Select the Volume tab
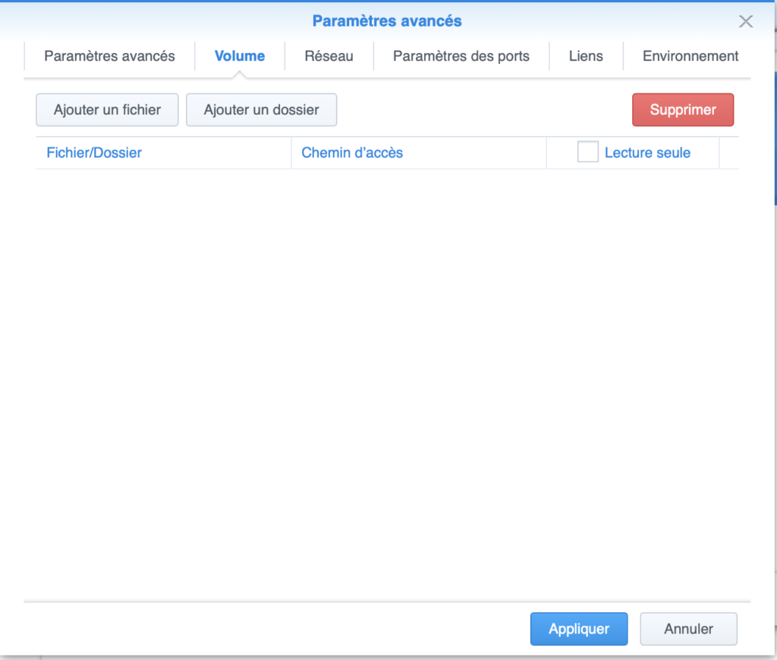This screenshot has height=660, width=777. (x=239, y=56)
